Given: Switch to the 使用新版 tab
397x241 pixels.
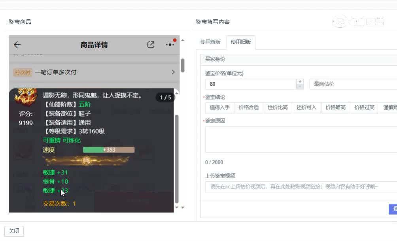Looking at the screenshot, I should 210,42.
